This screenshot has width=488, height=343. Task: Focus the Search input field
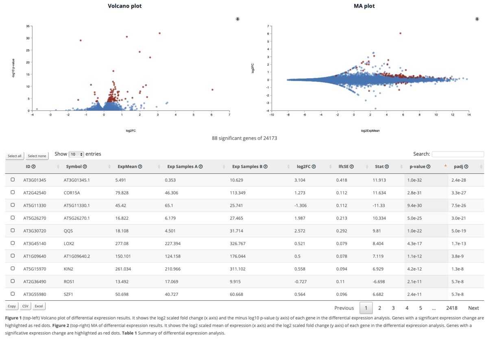point(458,154)
